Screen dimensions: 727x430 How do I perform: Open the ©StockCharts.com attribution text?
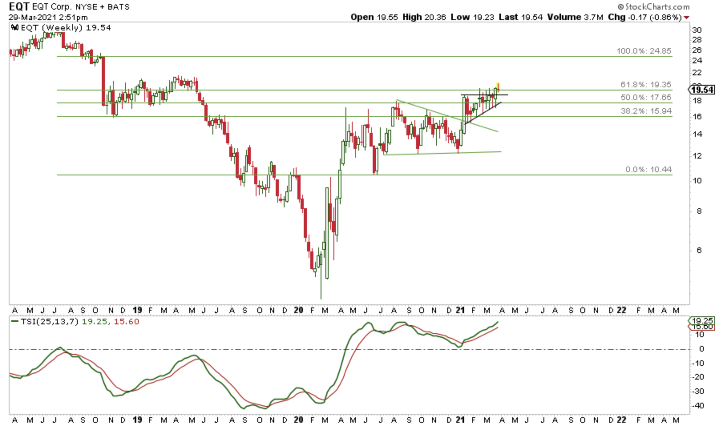[653, 6]
